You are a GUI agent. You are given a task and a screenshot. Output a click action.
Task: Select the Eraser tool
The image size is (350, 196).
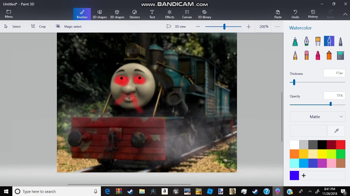point(307,55)
